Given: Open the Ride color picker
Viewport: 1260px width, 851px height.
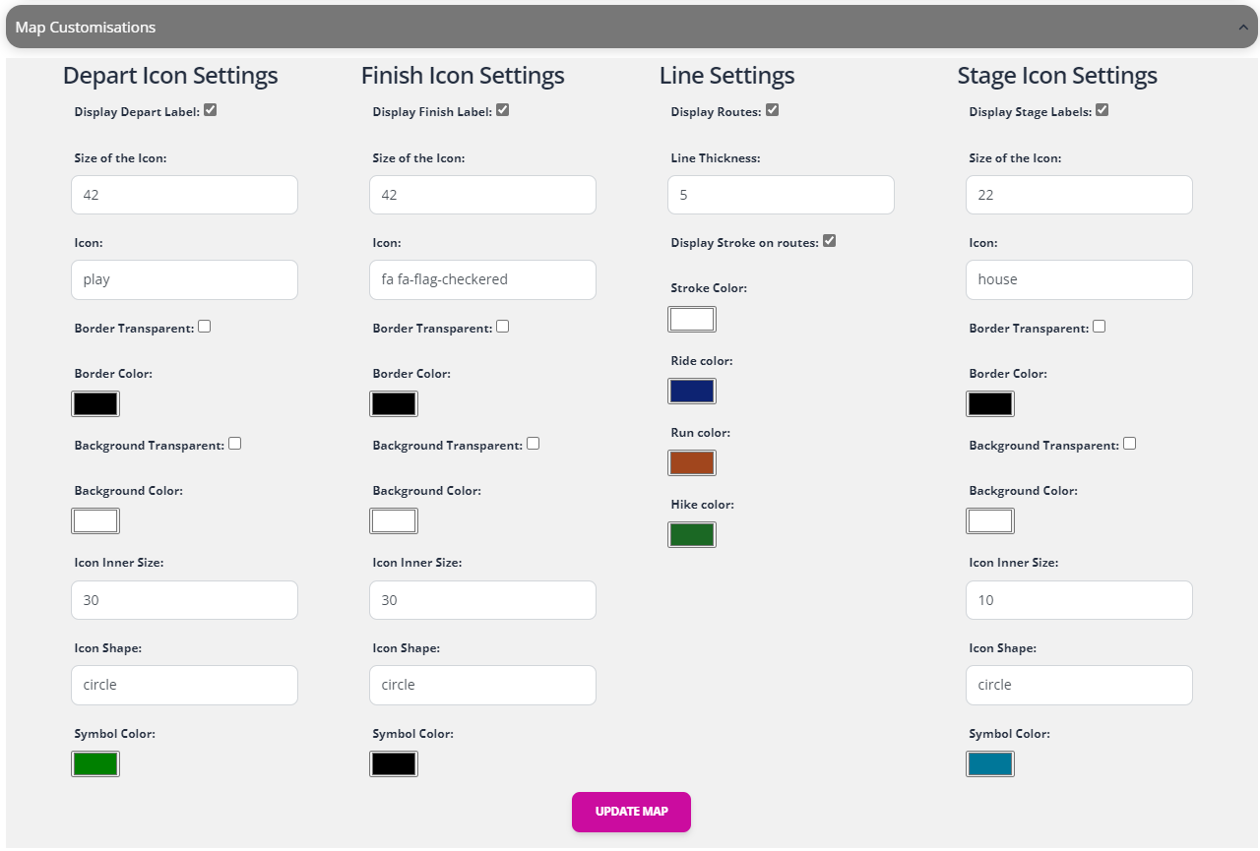Looking at the screenshot, I should [692, 391].
